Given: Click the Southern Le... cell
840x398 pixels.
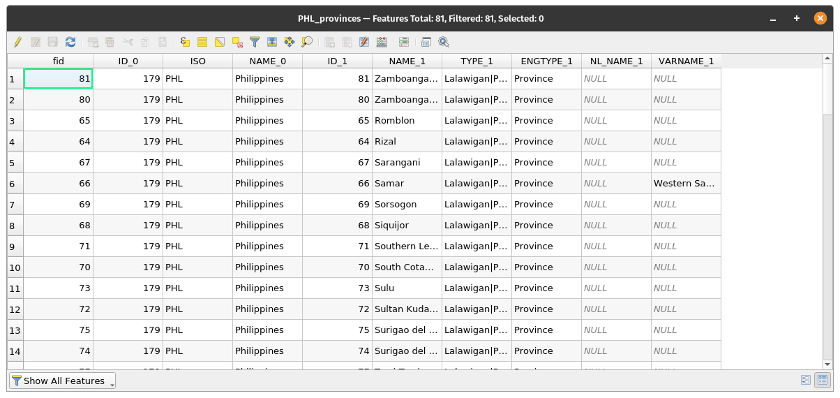Looking at the screenshot, I should (x=407, y=246).
